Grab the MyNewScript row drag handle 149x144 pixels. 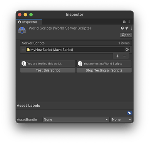23,50
